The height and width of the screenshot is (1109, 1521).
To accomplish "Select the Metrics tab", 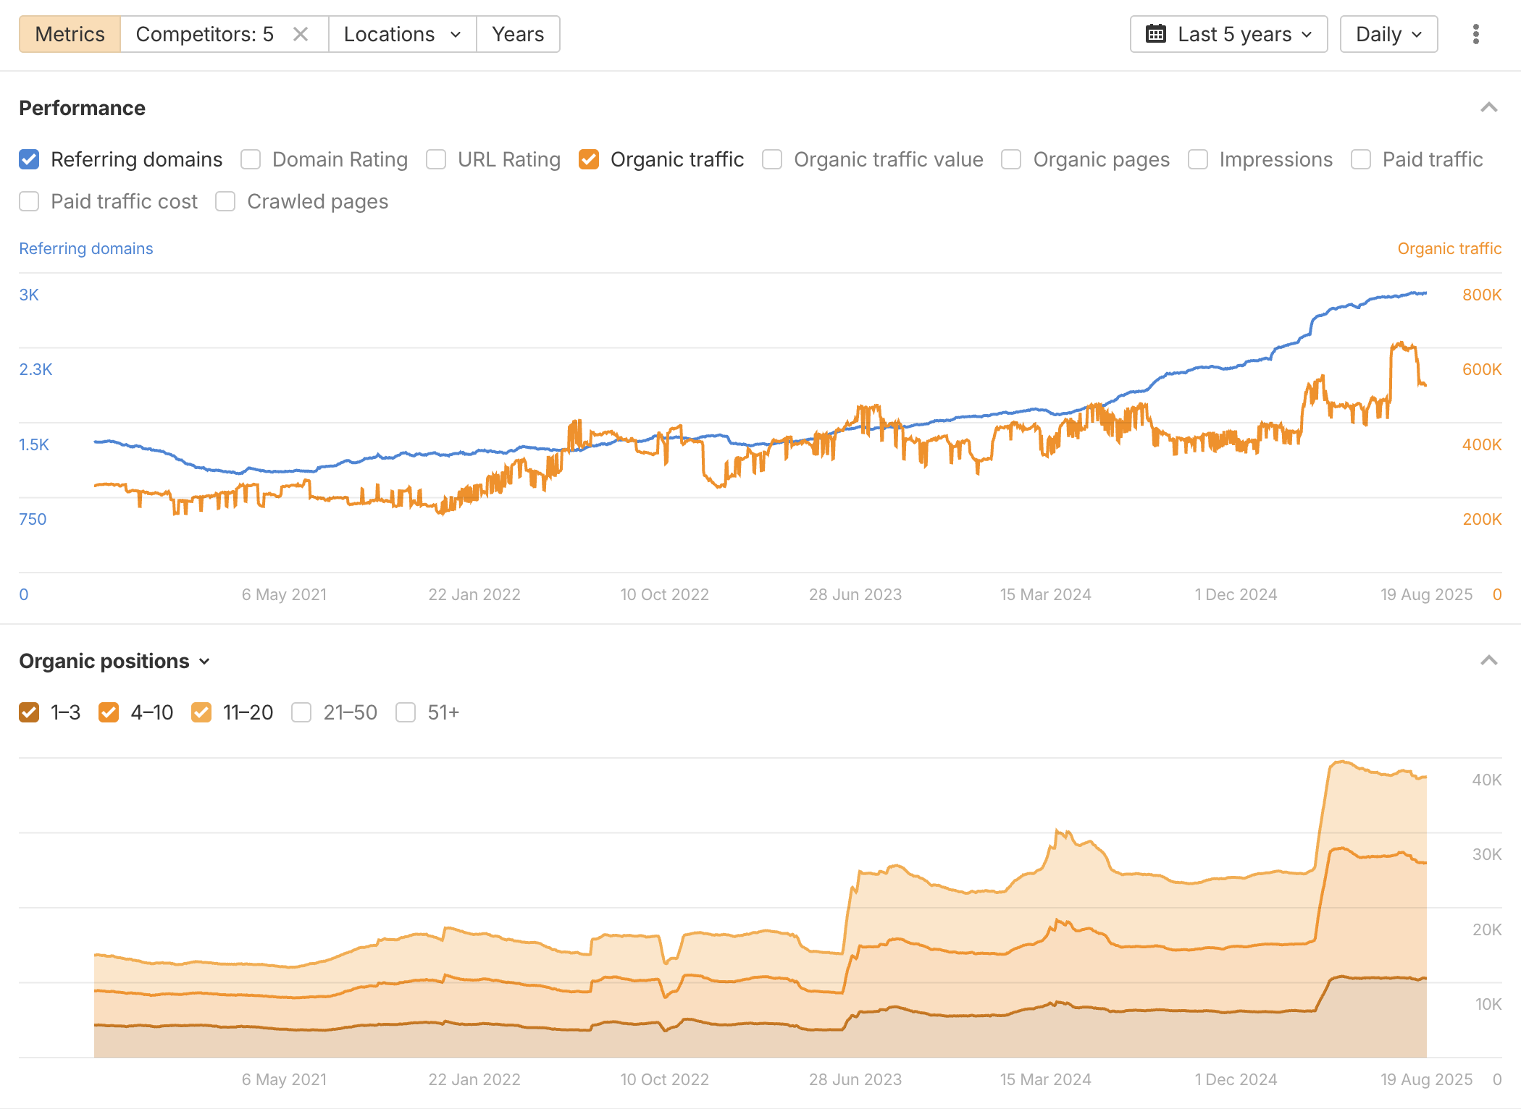I will (70, 34).
